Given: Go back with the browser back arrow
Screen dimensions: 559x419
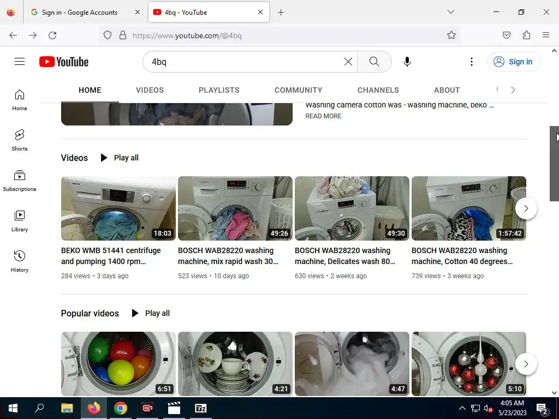Looking at the screenshot, I should click(13, 35).
